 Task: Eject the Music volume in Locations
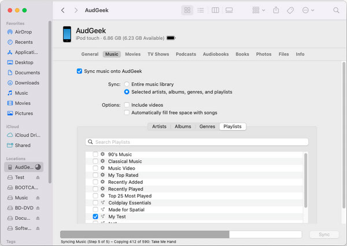(38, 197)
